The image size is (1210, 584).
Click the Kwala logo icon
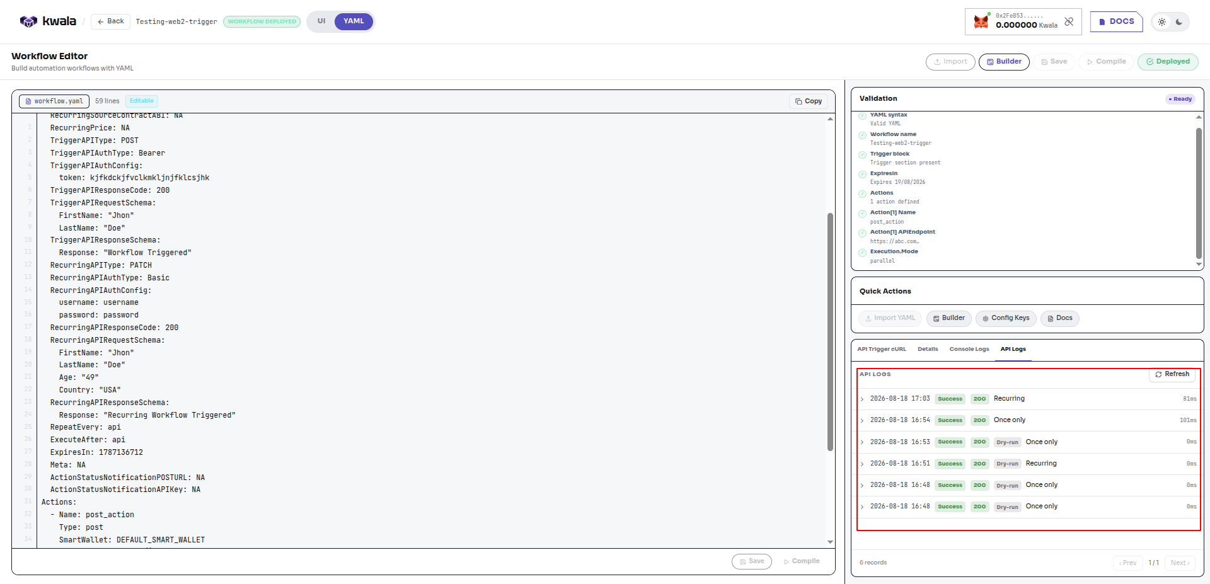28,21
